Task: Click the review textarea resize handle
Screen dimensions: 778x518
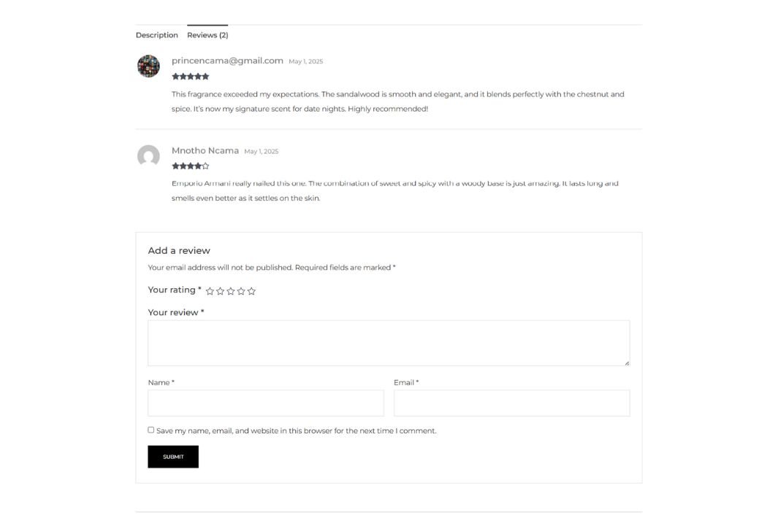Action: tap(628, 363)
